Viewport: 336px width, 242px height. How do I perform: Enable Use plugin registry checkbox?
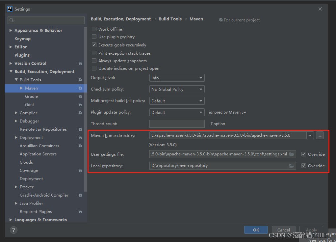pos(94,37)
